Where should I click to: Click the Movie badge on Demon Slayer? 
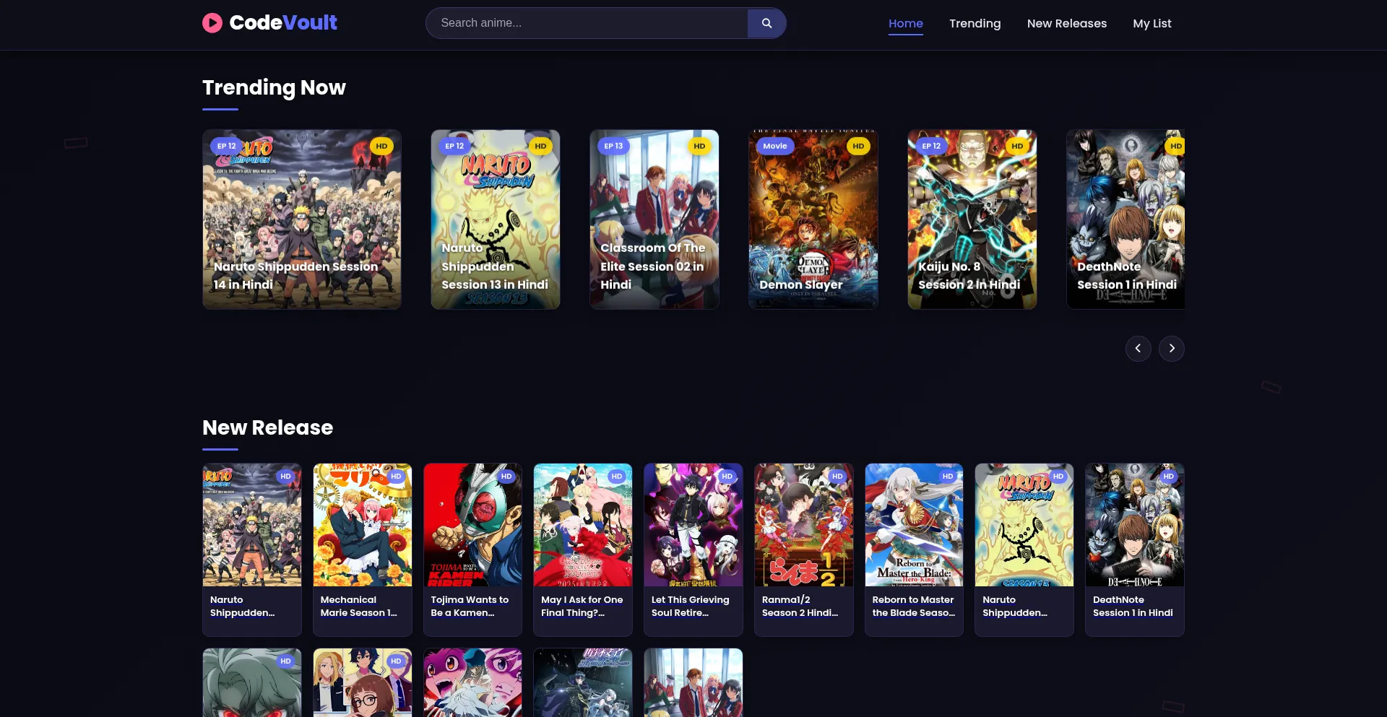click(774, 146)
